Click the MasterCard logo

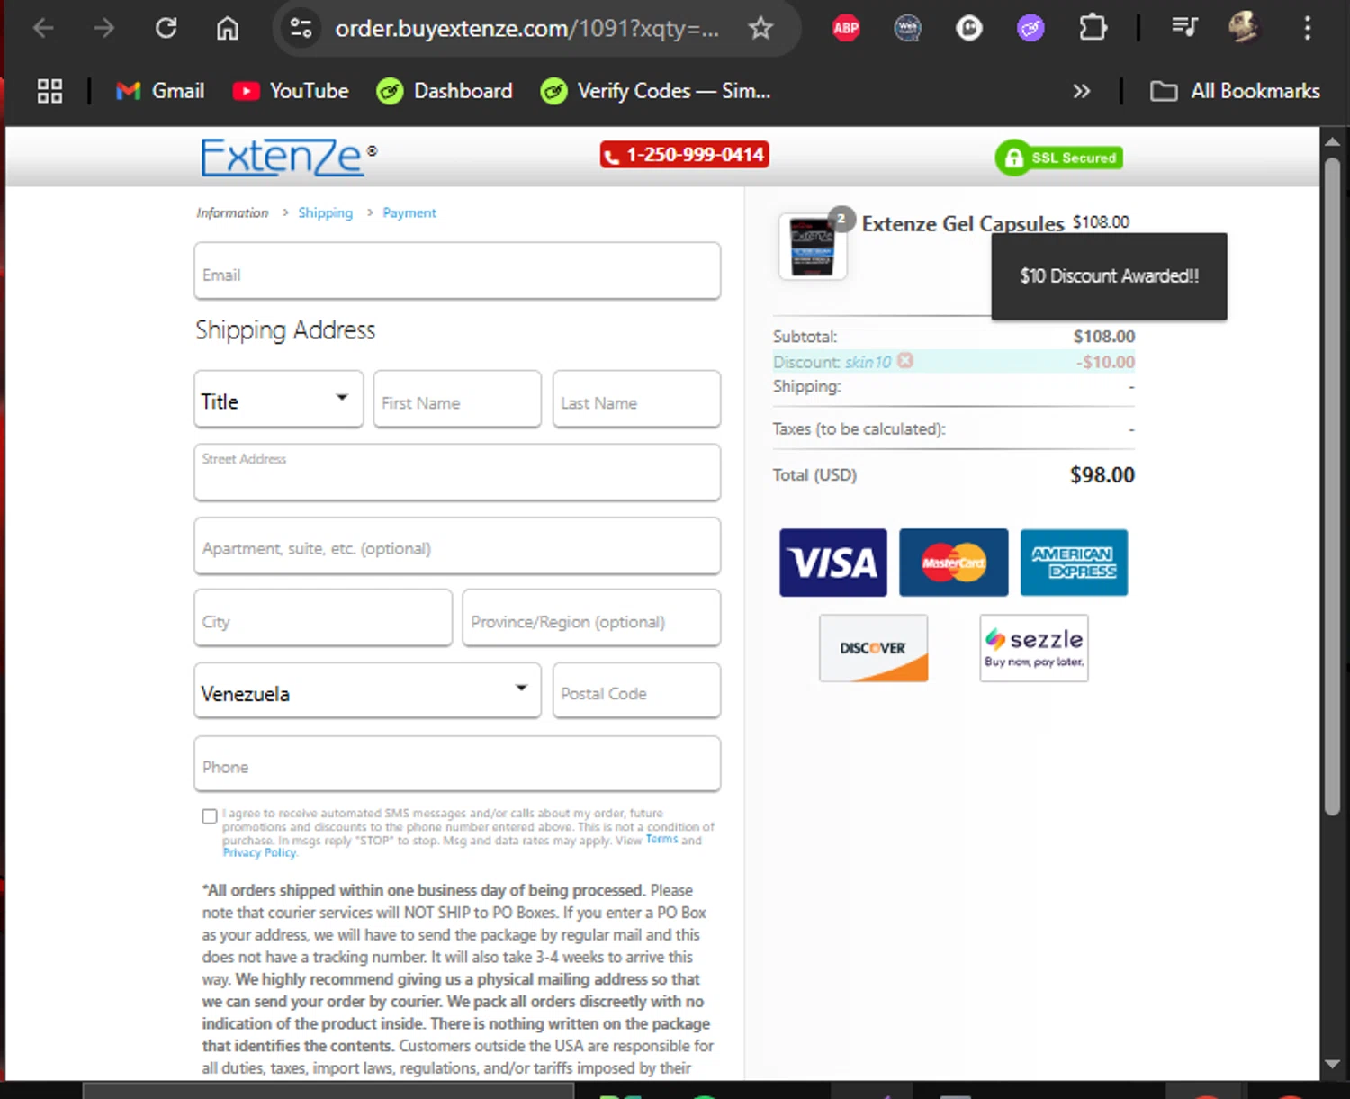click(954, 563)
